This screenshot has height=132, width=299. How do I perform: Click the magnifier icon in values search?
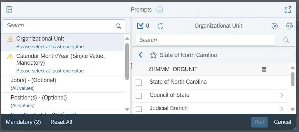[286, 40]
